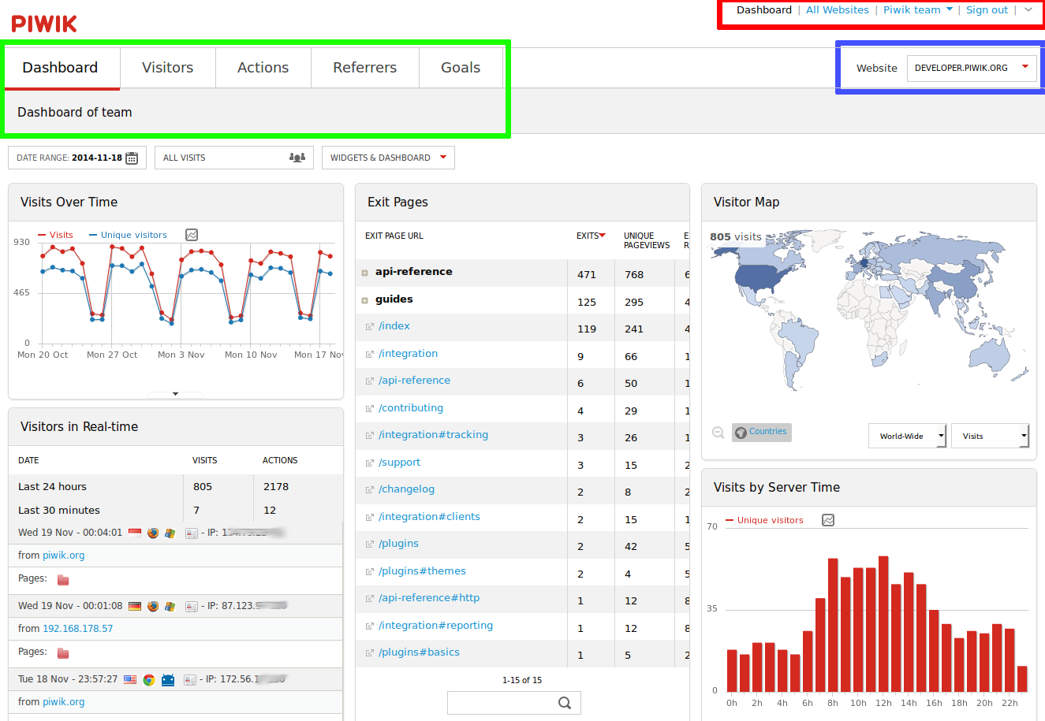Click the page folder icon under the 192.168.178.57 visit
The image size is (1045, 721).
[x=63, y=653]
